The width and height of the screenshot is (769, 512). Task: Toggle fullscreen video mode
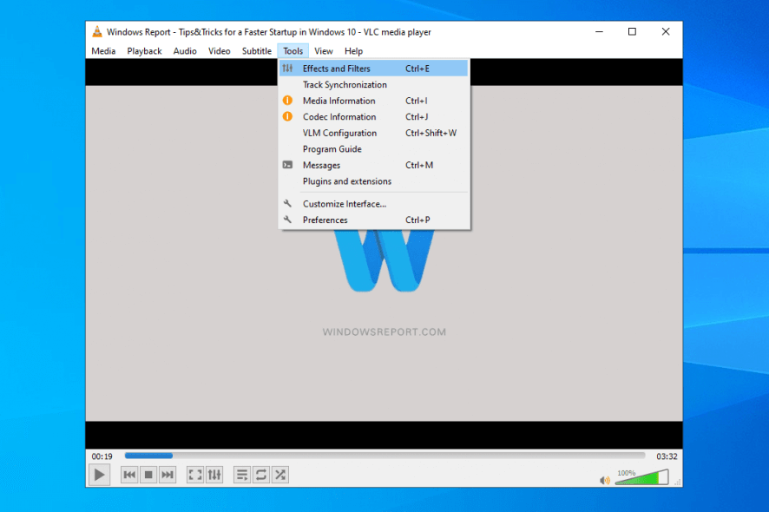pos(195,475)
